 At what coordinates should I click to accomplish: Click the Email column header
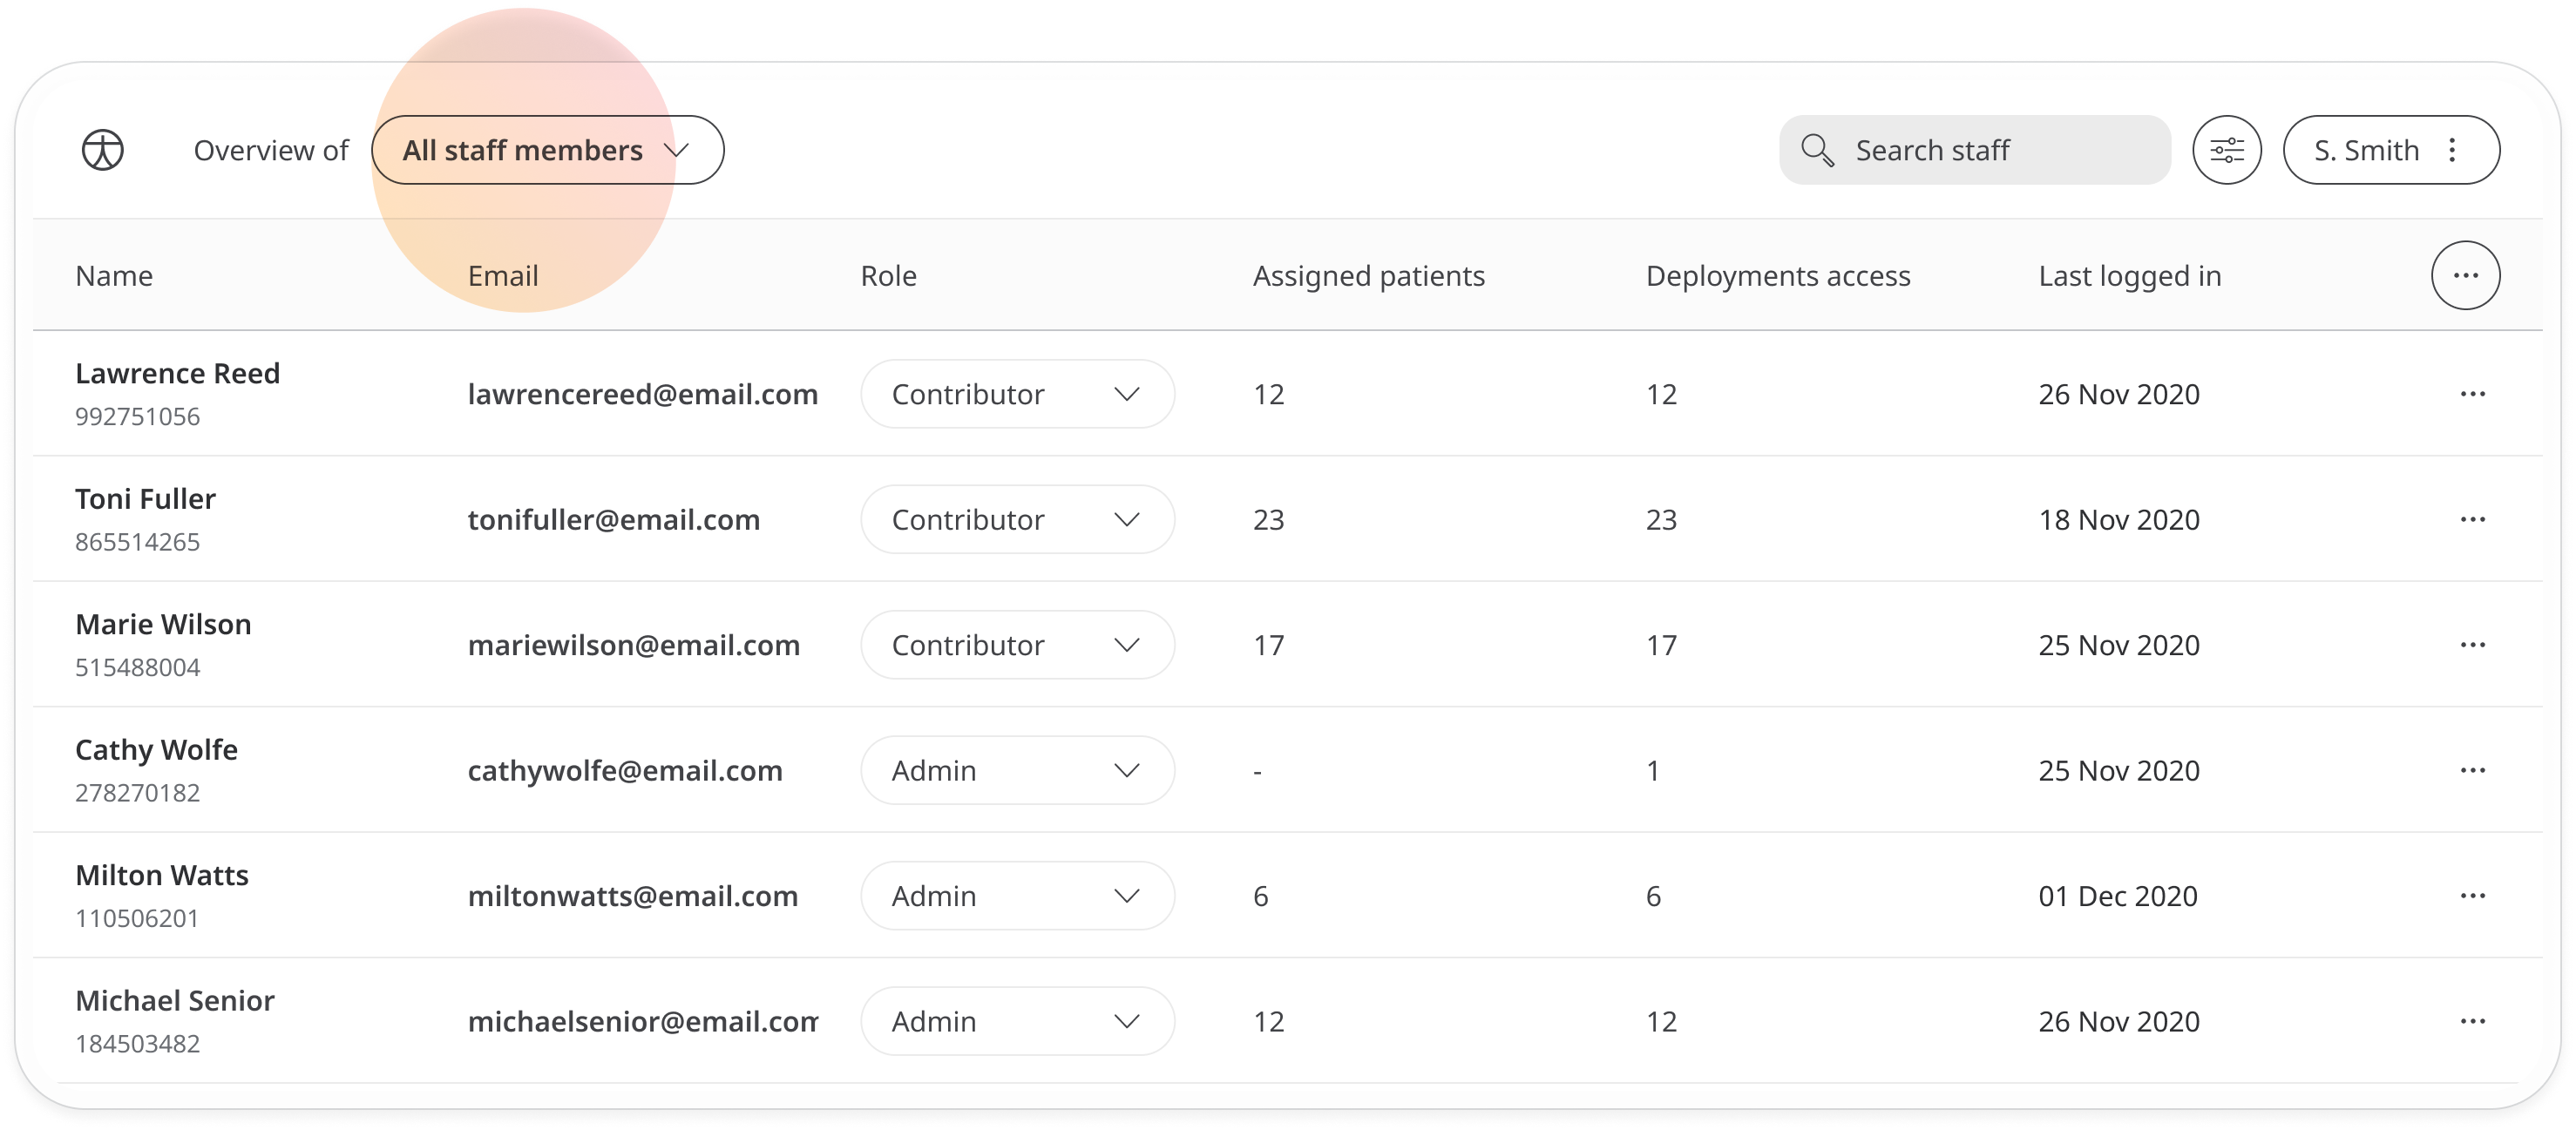coord(501,274)
